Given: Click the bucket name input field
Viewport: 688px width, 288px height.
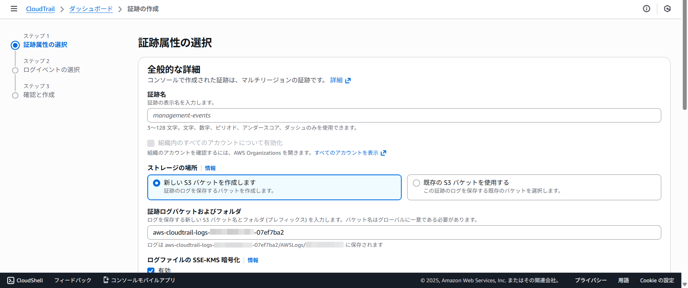Looking at the screenshot, I should (404, 232).
